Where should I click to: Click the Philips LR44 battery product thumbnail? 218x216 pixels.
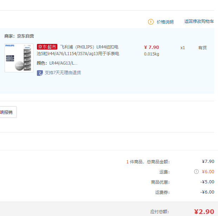tap(19, 58)
